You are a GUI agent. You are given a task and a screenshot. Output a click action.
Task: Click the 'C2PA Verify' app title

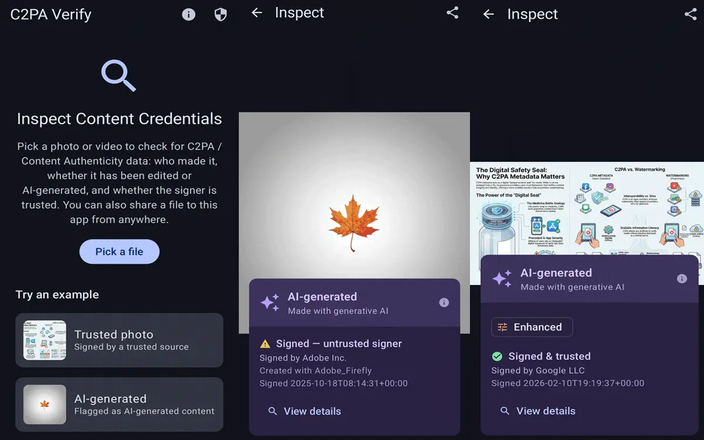[x=51, y=15]
